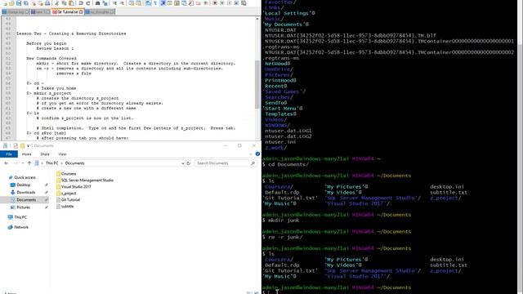The height and width of the screenshot is (294, 523).
Task: Open the recent locations dropdown in Explorer
Action: tap(23, 163)
